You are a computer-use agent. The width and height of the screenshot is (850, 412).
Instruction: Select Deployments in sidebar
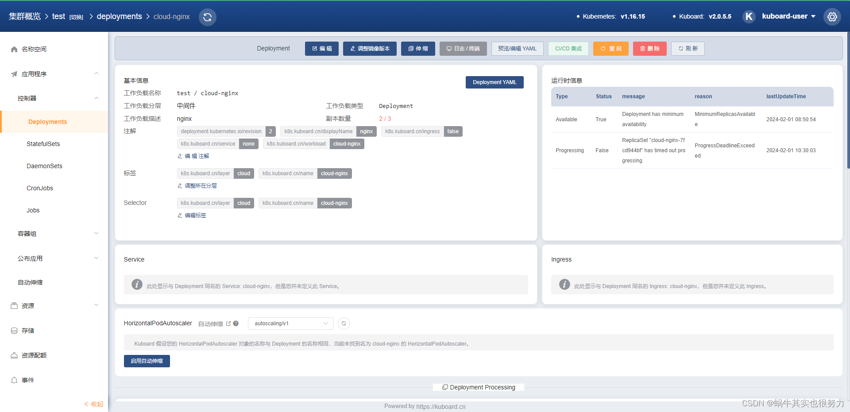click(54, 122)
